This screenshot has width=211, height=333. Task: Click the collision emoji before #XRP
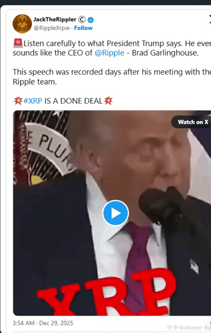coord(18,100)
